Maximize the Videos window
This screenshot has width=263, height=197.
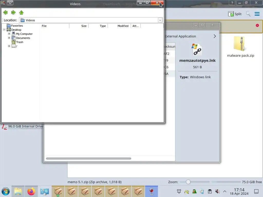coord(147,3)
